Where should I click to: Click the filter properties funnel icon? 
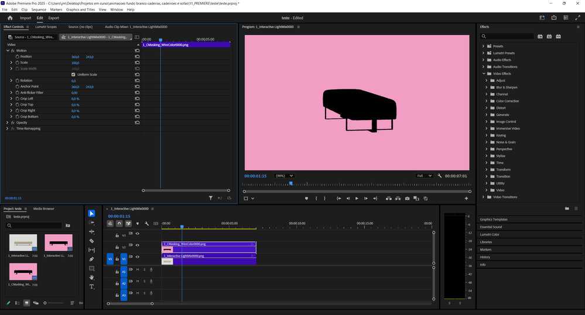click(210, 198)
